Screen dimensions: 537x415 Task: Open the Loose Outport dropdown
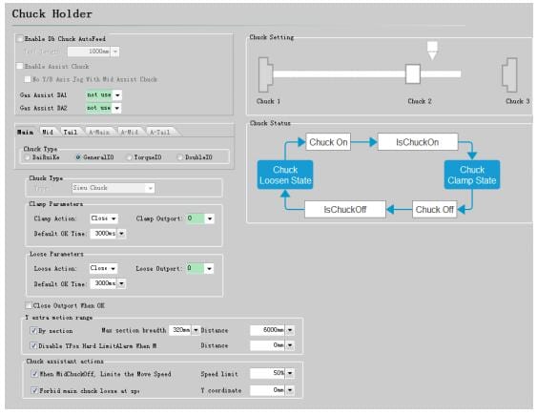209,268
